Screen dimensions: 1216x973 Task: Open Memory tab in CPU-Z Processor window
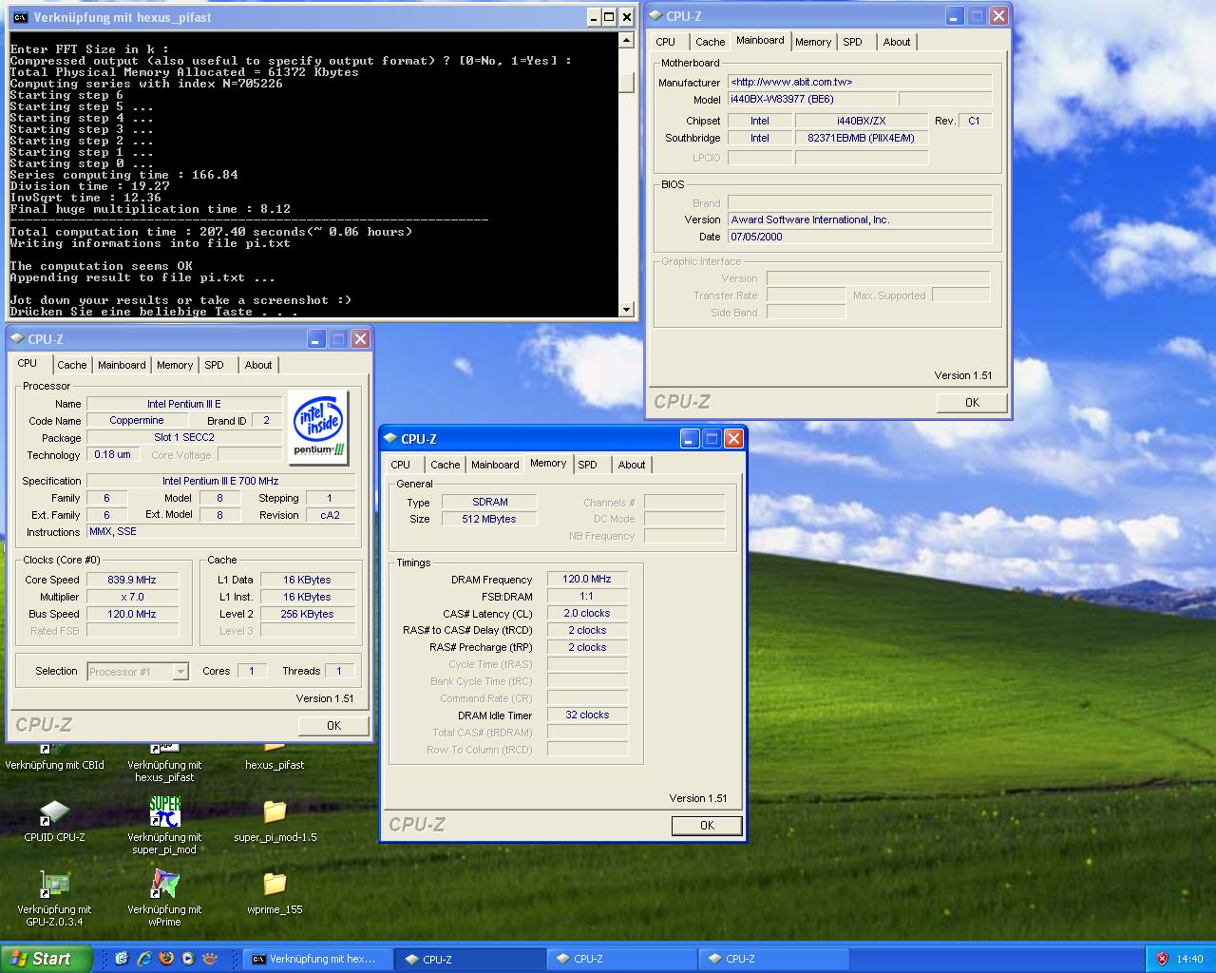tap(175, 365)
